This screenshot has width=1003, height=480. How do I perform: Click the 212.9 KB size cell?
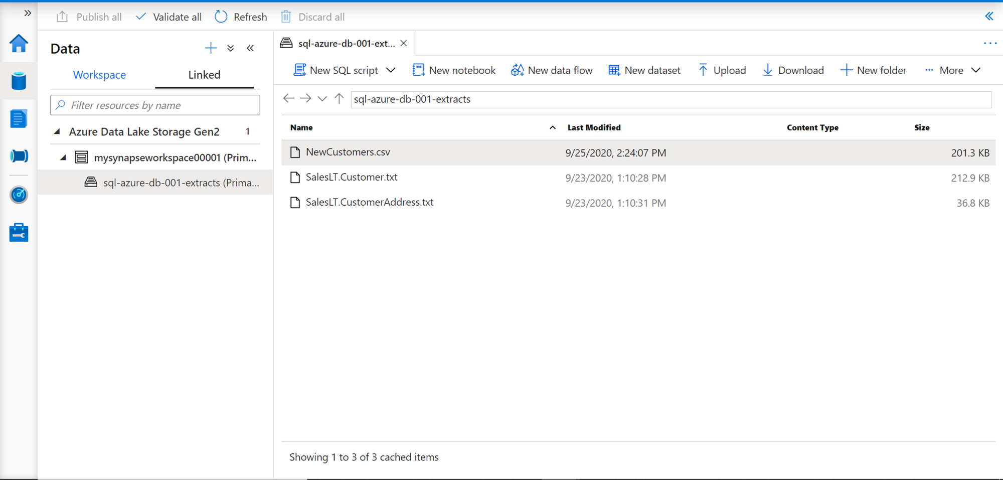(x=970, y=178)
